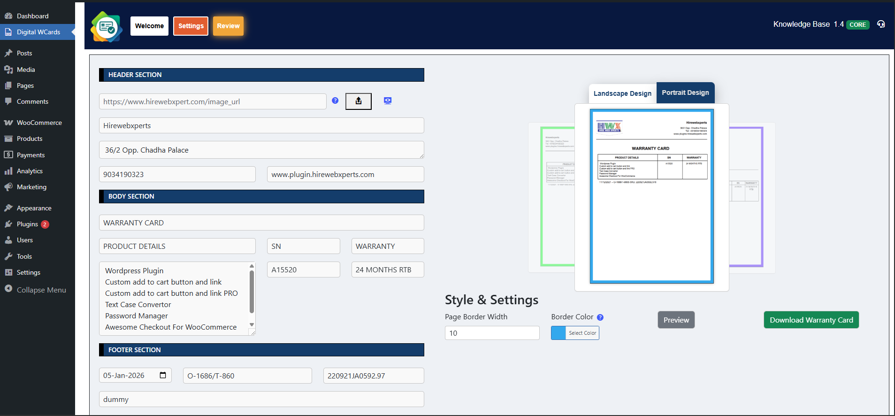
Task: Open WooCommerce in the sidebar
Action: [x=39, y=123]
